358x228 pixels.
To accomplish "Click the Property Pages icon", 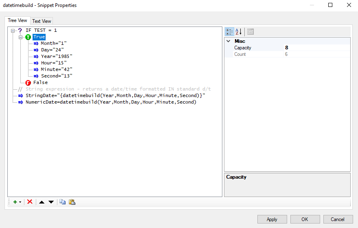I will click(x=250, y=32).
